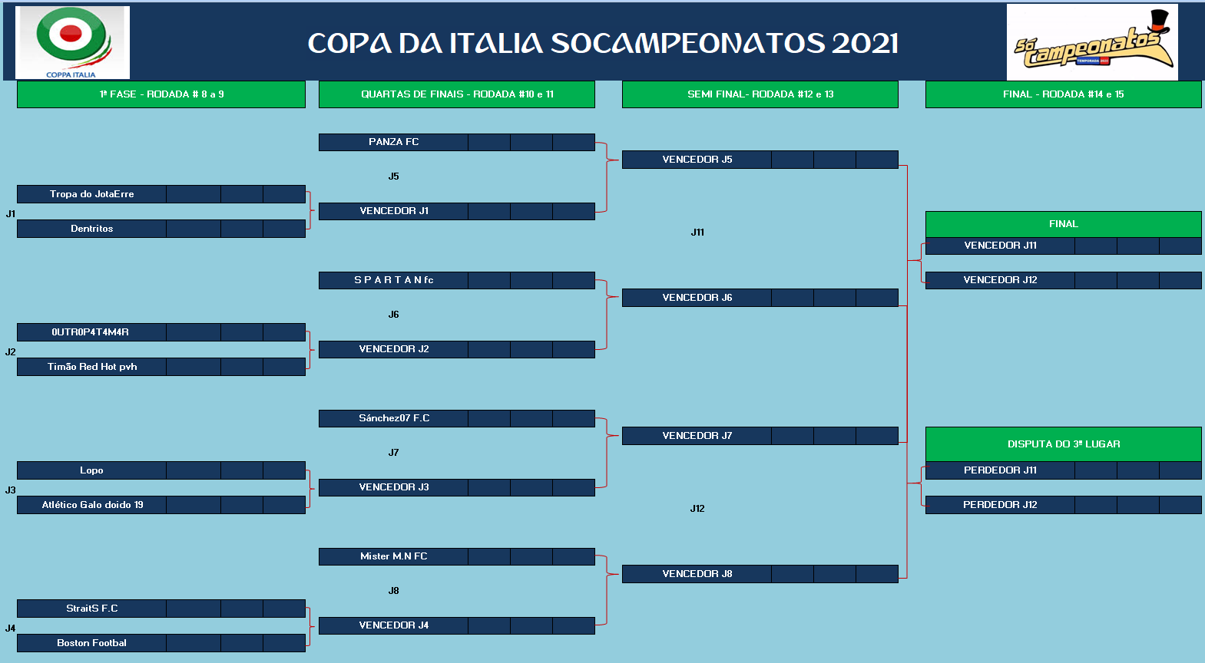Click the Coppa Italia logo image
The width and height of the screenshot is (1205, 663).
tap(72, 42)
